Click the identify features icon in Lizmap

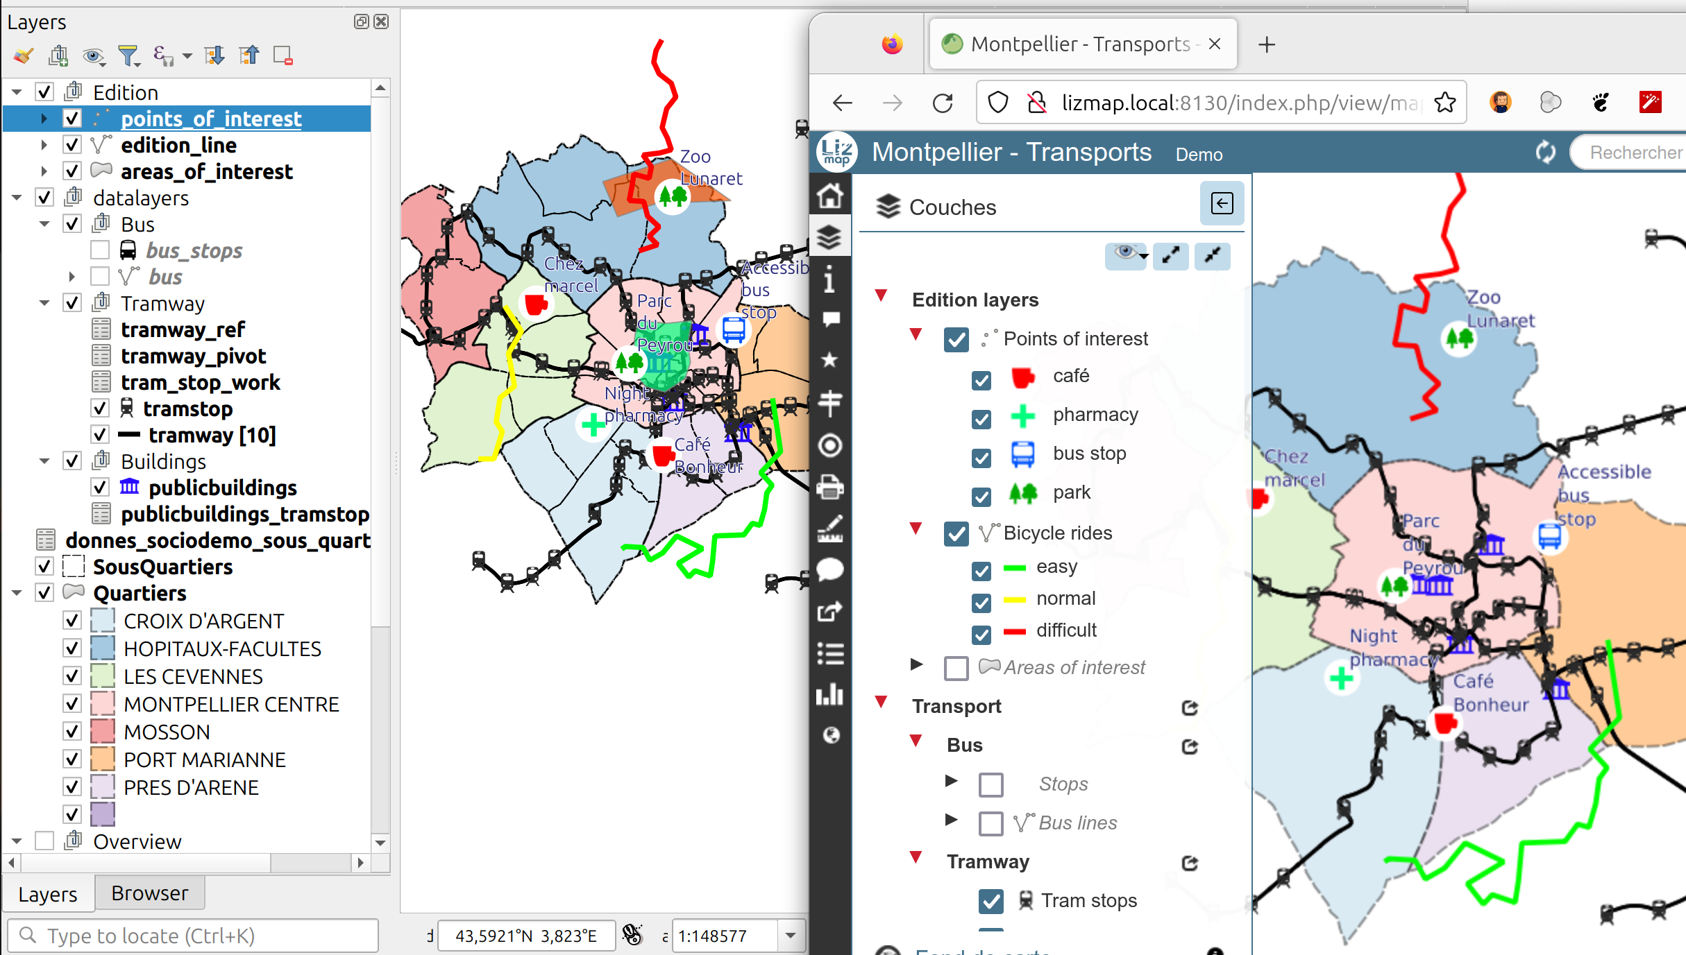tap(830, 279)
